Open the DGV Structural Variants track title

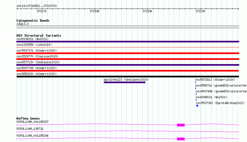click(39, 35)
